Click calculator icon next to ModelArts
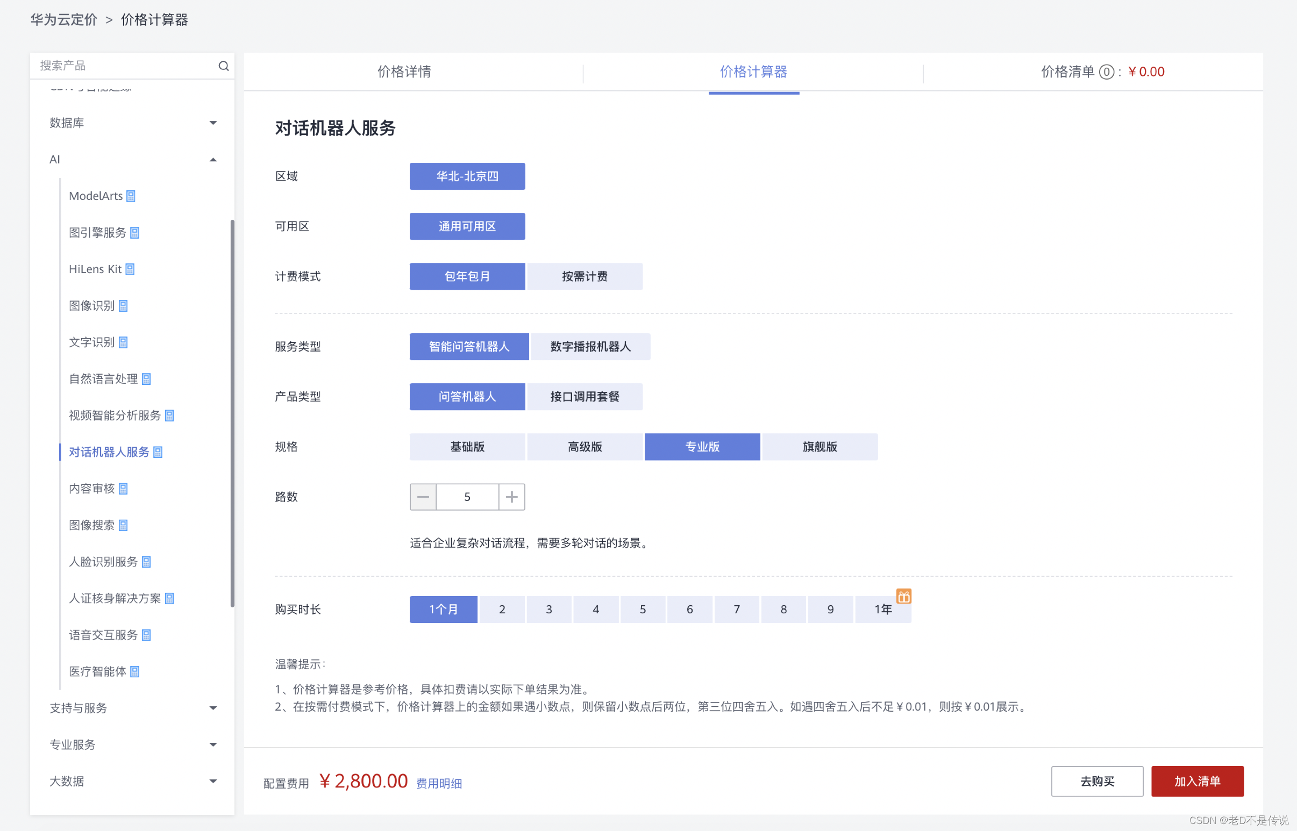The height and width of the screenshot is (831, 1297). coord(131,196)
